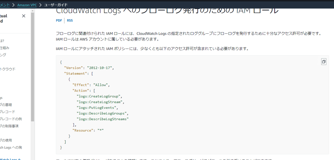Image resolution: width=334 pixels, height=160 pixels.
Task: Close the sidebar with the X icon
Action: (24, 16)
